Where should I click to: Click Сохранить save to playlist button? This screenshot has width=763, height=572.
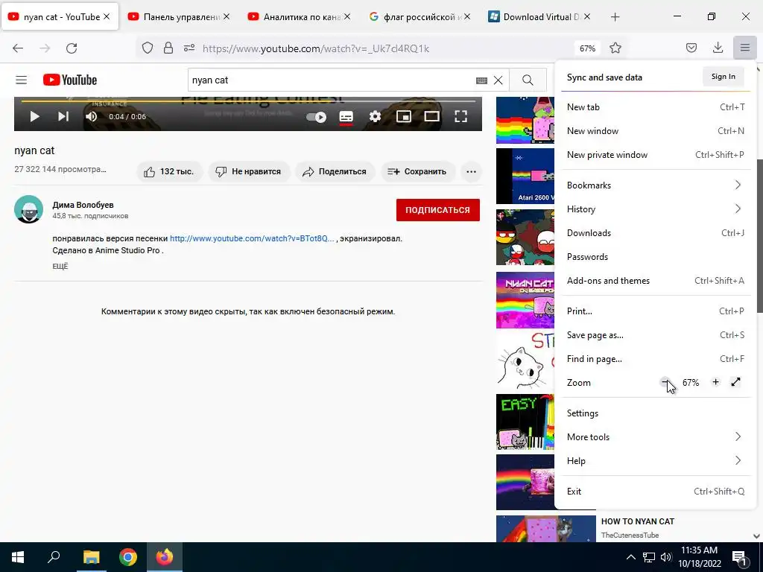pos(417,172)
